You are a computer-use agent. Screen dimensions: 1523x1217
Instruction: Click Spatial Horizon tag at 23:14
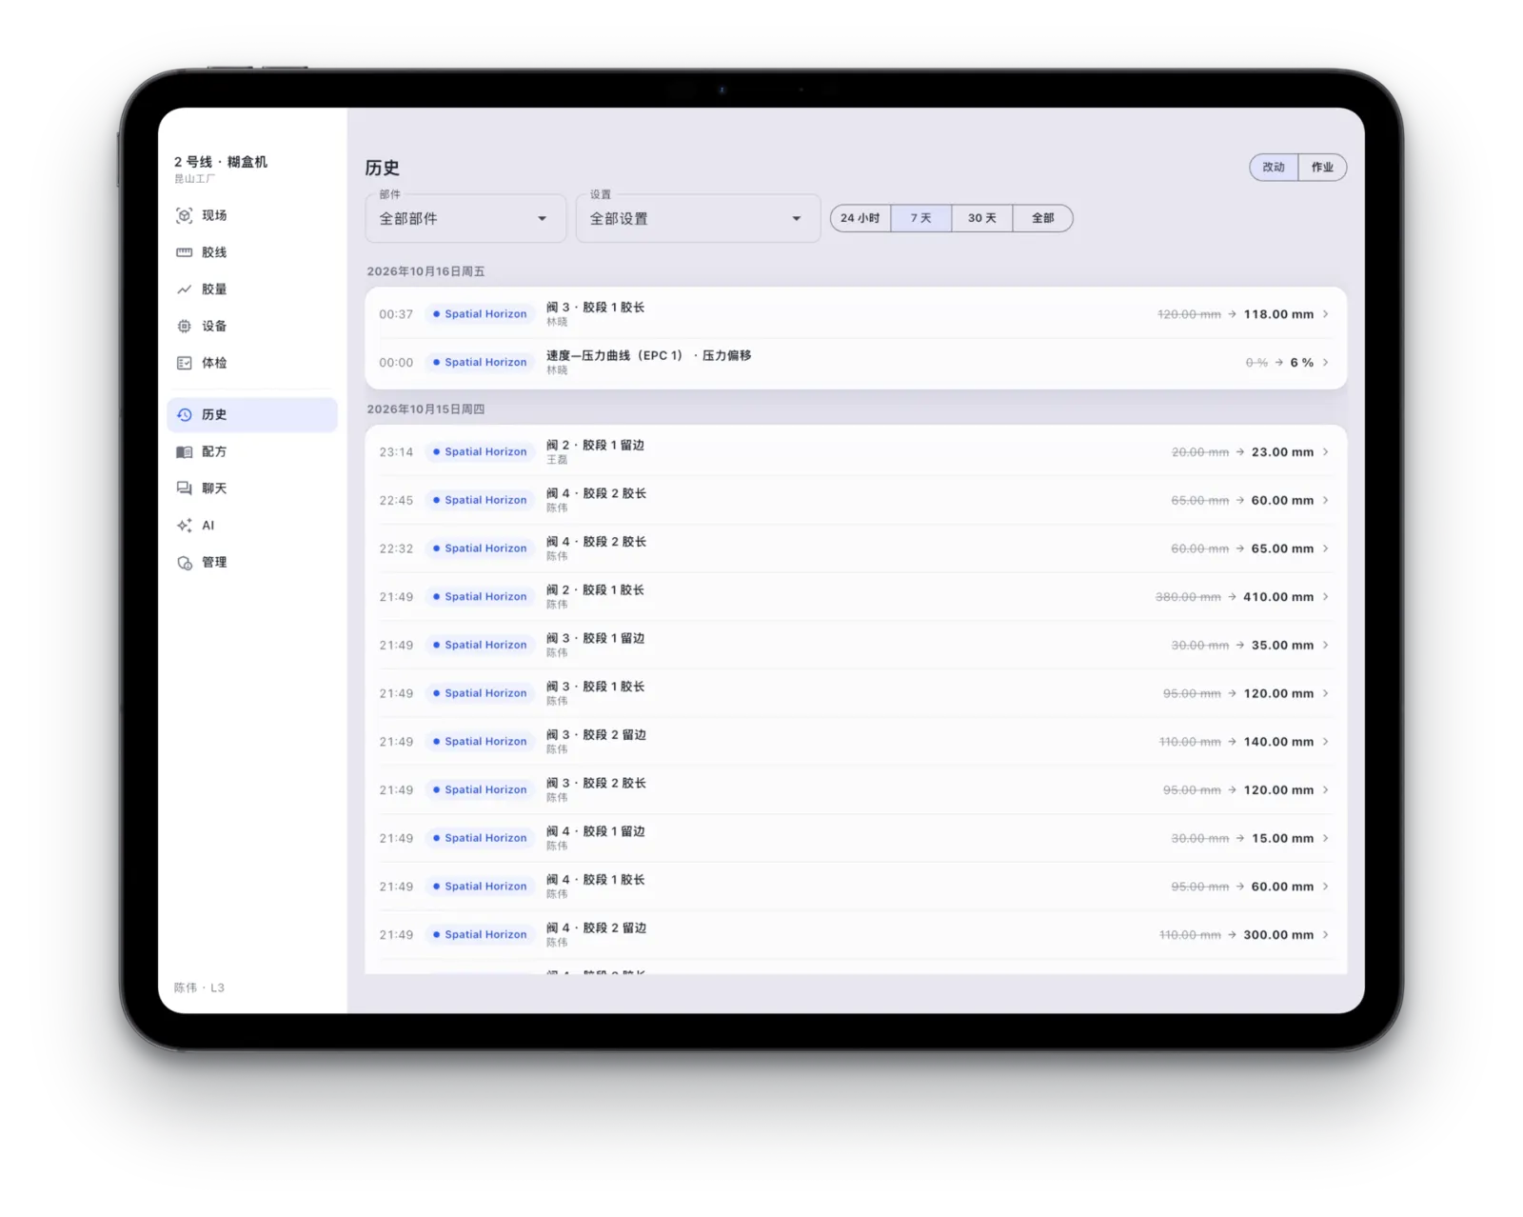[x=480, y=452]
